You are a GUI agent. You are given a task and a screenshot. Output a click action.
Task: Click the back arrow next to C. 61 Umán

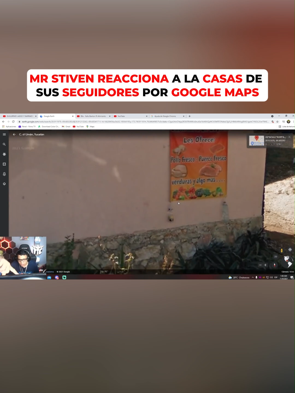(x=14, y=134)
